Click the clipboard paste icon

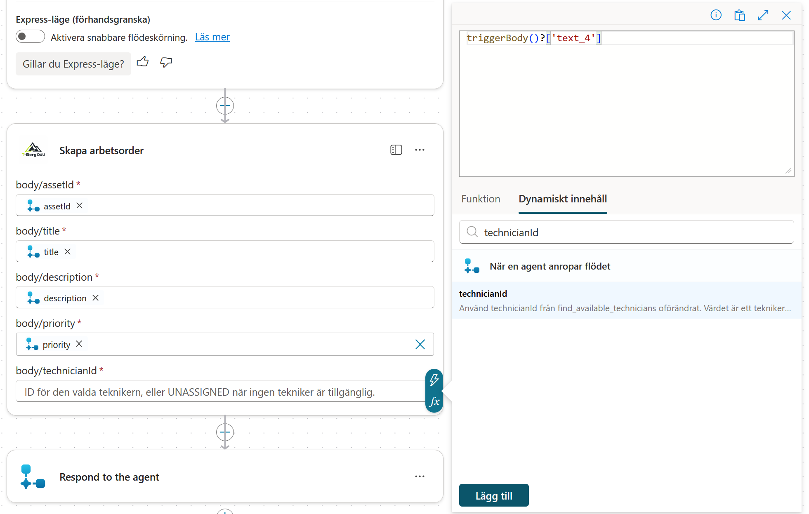point(739,15)
